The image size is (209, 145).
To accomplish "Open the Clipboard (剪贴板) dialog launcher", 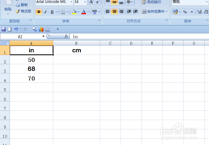I will [x=31, y=20].
